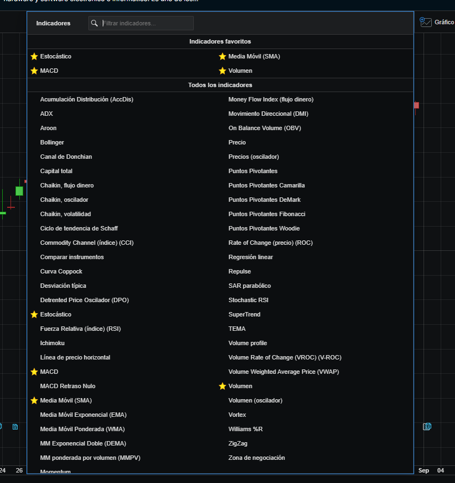455x483 pixels.
Task: Choose Williams %R
Action: pyautogui.click(x=246, y=429)
